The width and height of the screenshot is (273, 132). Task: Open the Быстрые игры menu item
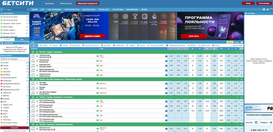point(89,10)
